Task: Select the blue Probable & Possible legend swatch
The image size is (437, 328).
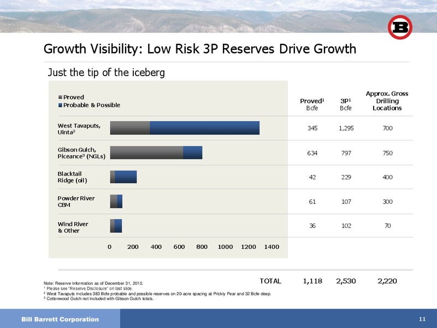Action: click(60, 105)
